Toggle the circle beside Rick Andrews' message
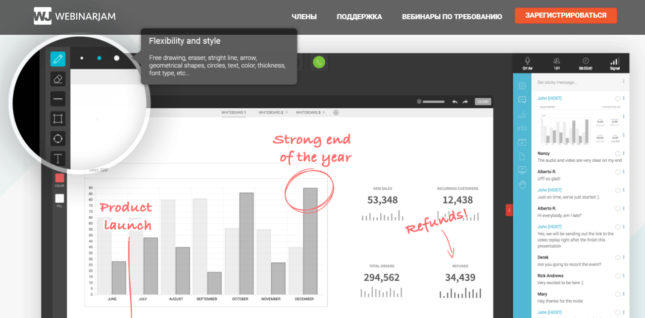The image size is (645, 318). pyautogui.click(x=618, y=276)
